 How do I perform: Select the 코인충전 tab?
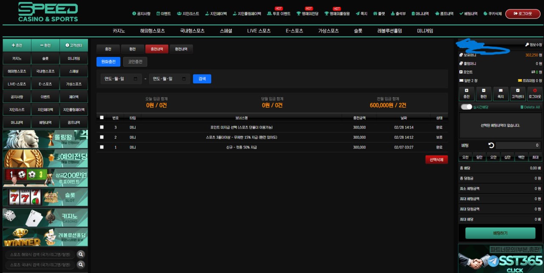pos(135,62)
